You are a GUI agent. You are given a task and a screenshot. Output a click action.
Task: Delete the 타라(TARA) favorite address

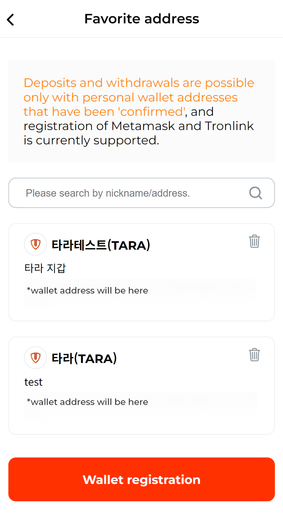[254, 354]
